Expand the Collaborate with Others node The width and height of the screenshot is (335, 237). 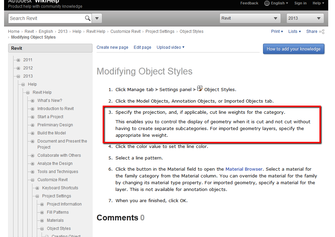32,155
